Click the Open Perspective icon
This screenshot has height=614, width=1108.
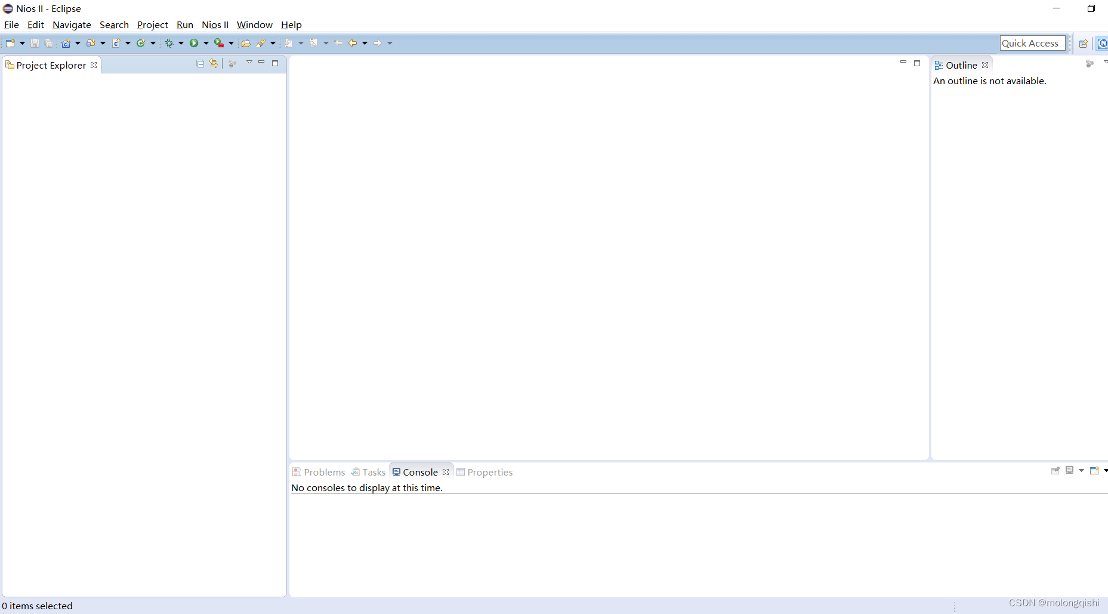tap(1083, 44)
